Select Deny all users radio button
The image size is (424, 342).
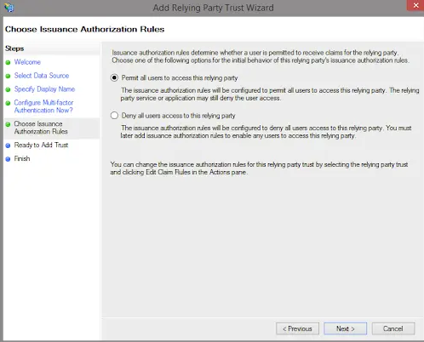(x=114, y=116)
